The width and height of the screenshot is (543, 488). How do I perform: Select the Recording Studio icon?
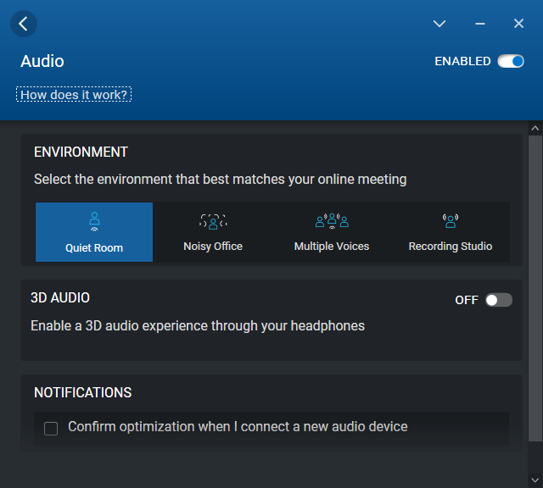(x=451, y=221)
